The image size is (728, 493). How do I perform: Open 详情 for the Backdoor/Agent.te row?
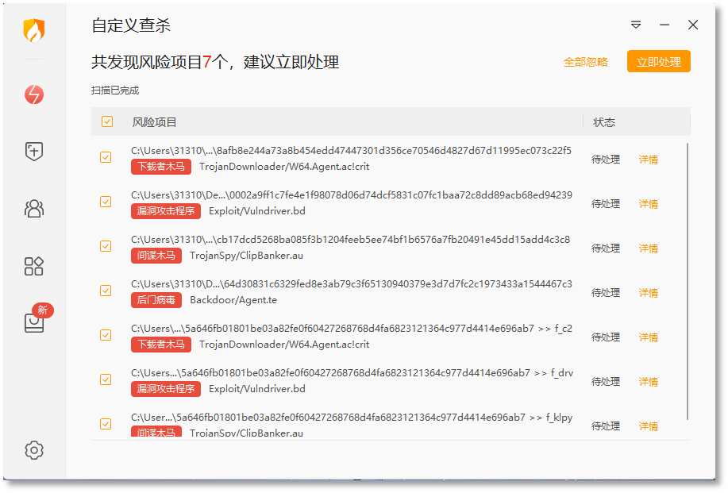pyautogui.click(x=648, y=293)
